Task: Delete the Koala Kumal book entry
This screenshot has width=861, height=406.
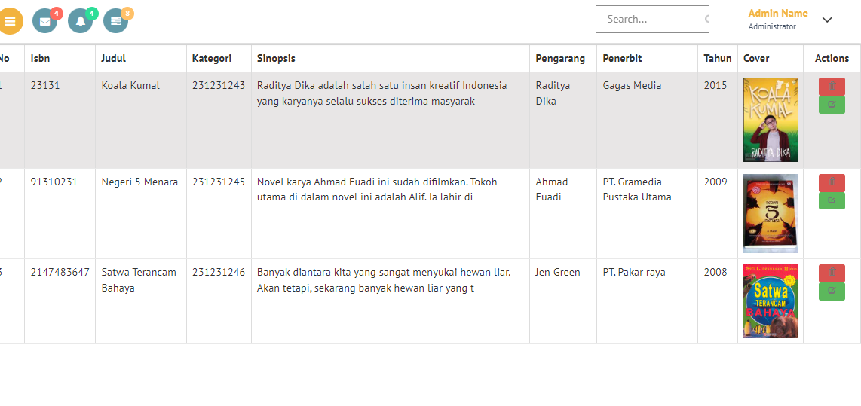Action: tap(832, 87)
